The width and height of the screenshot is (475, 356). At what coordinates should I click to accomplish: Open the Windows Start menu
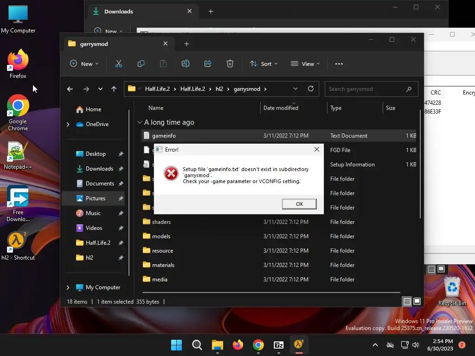tap(176, 345)
